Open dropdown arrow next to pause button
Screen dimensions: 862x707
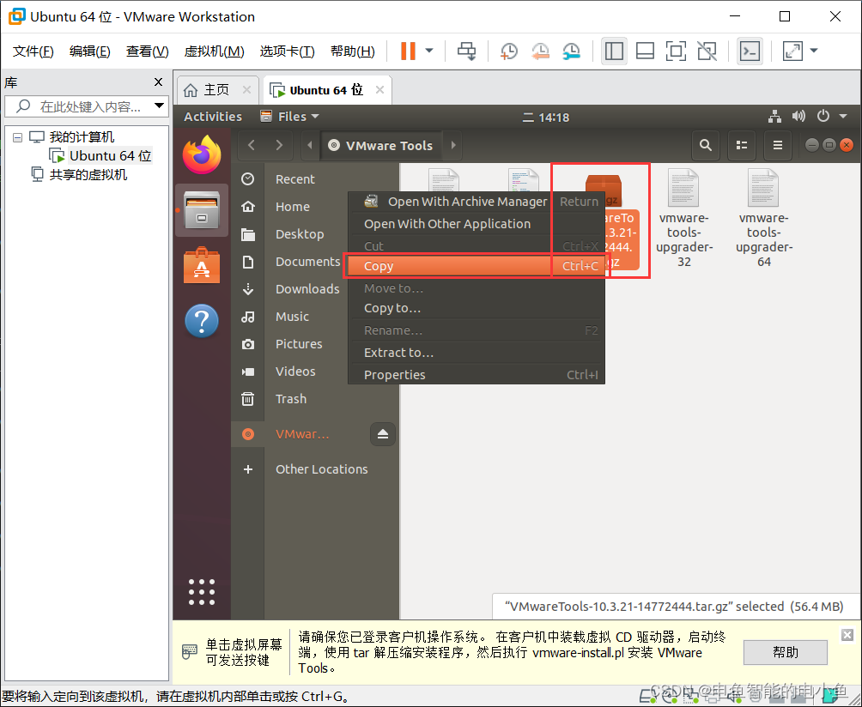point(429,51)
